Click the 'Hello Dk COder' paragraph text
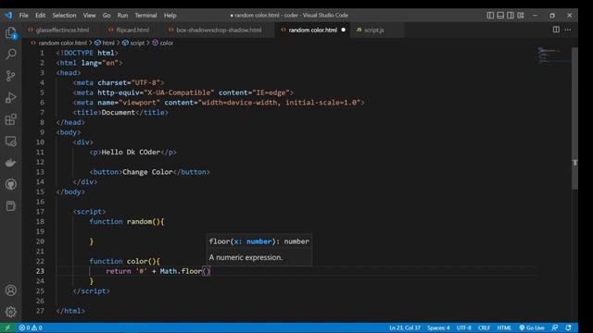Screen dimensions: 593x333 point(131,152)
